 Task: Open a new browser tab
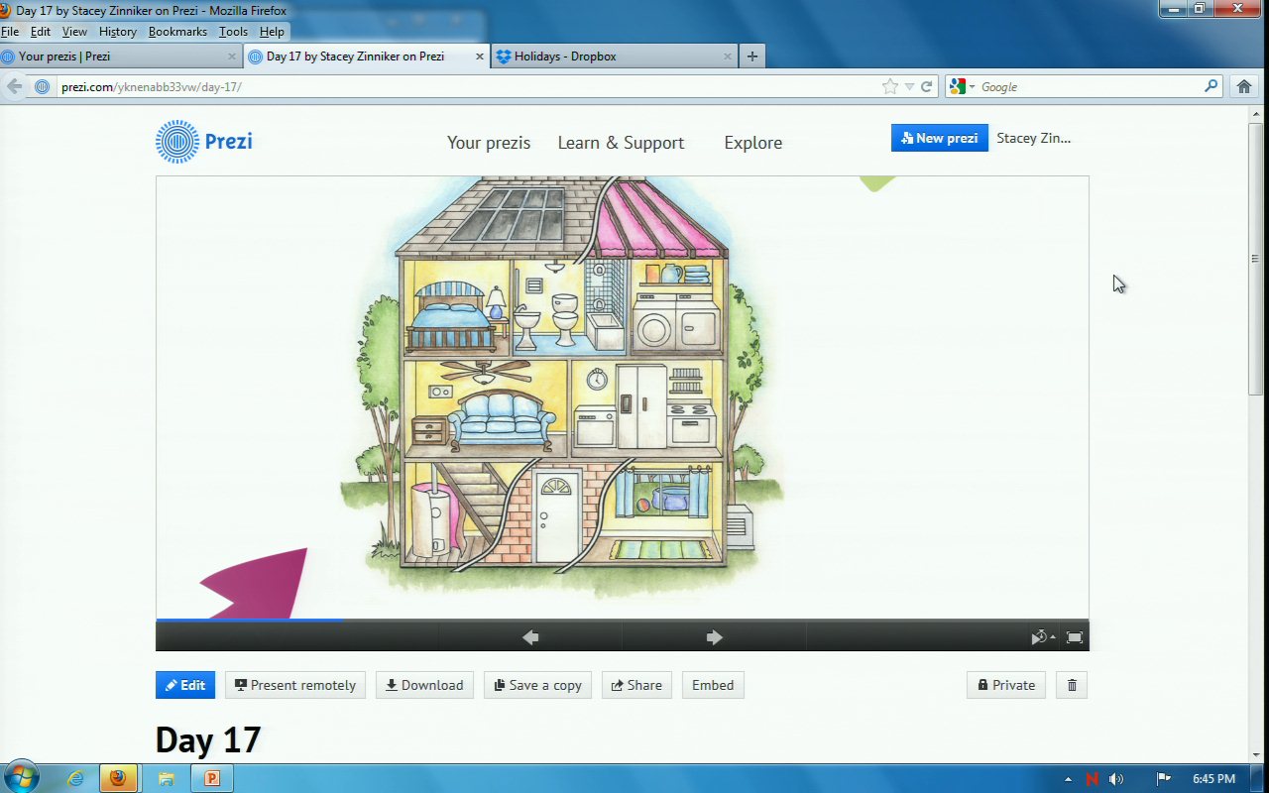pyautogui.click(x=751, y=57)
